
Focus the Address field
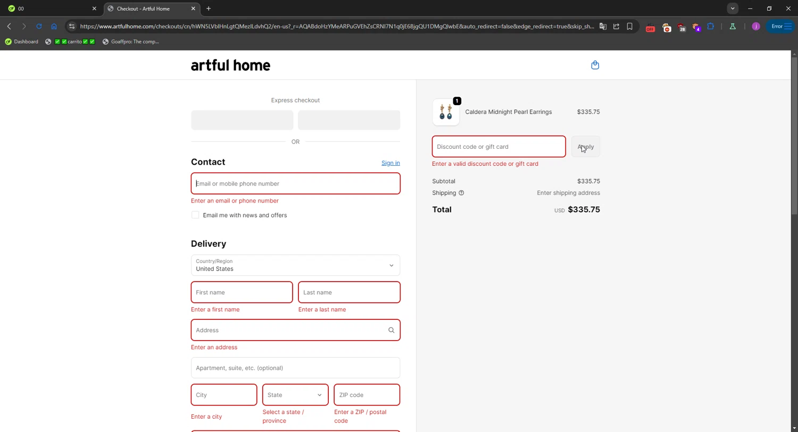pyautogui.click(x=295, y=330)
